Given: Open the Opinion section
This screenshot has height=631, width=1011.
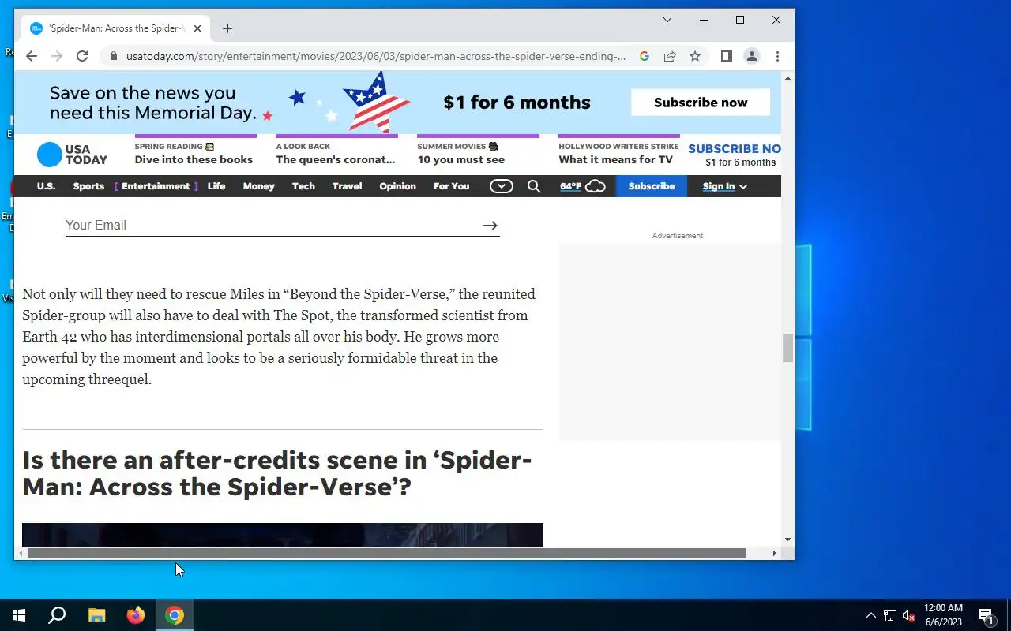Looking at the screenshot, I should [x=397, y=186].
